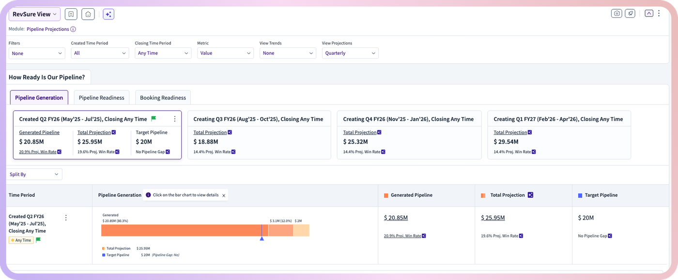
Task: Click Generated Pipeline link in Q2 FY26 card
Action: 39,133
